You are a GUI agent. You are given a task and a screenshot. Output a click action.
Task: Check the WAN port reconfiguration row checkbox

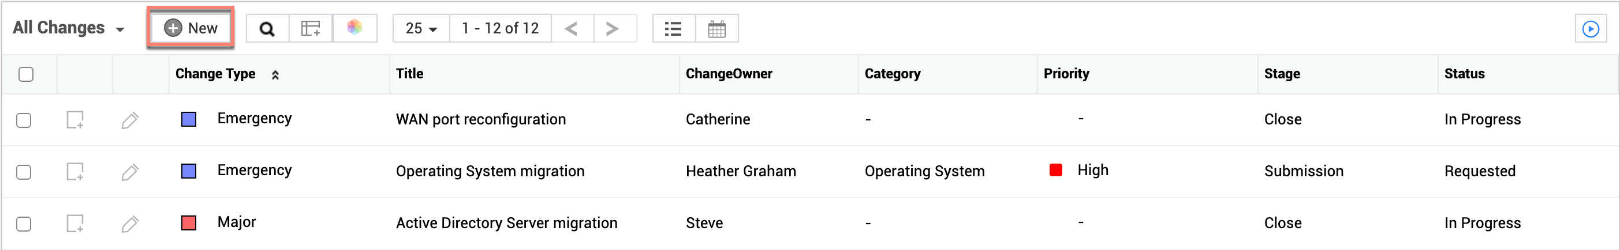[24, 120]
